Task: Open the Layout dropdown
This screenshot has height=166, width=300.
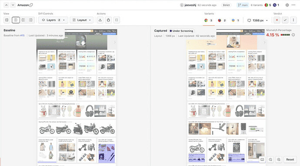Action: coord(81,20)
